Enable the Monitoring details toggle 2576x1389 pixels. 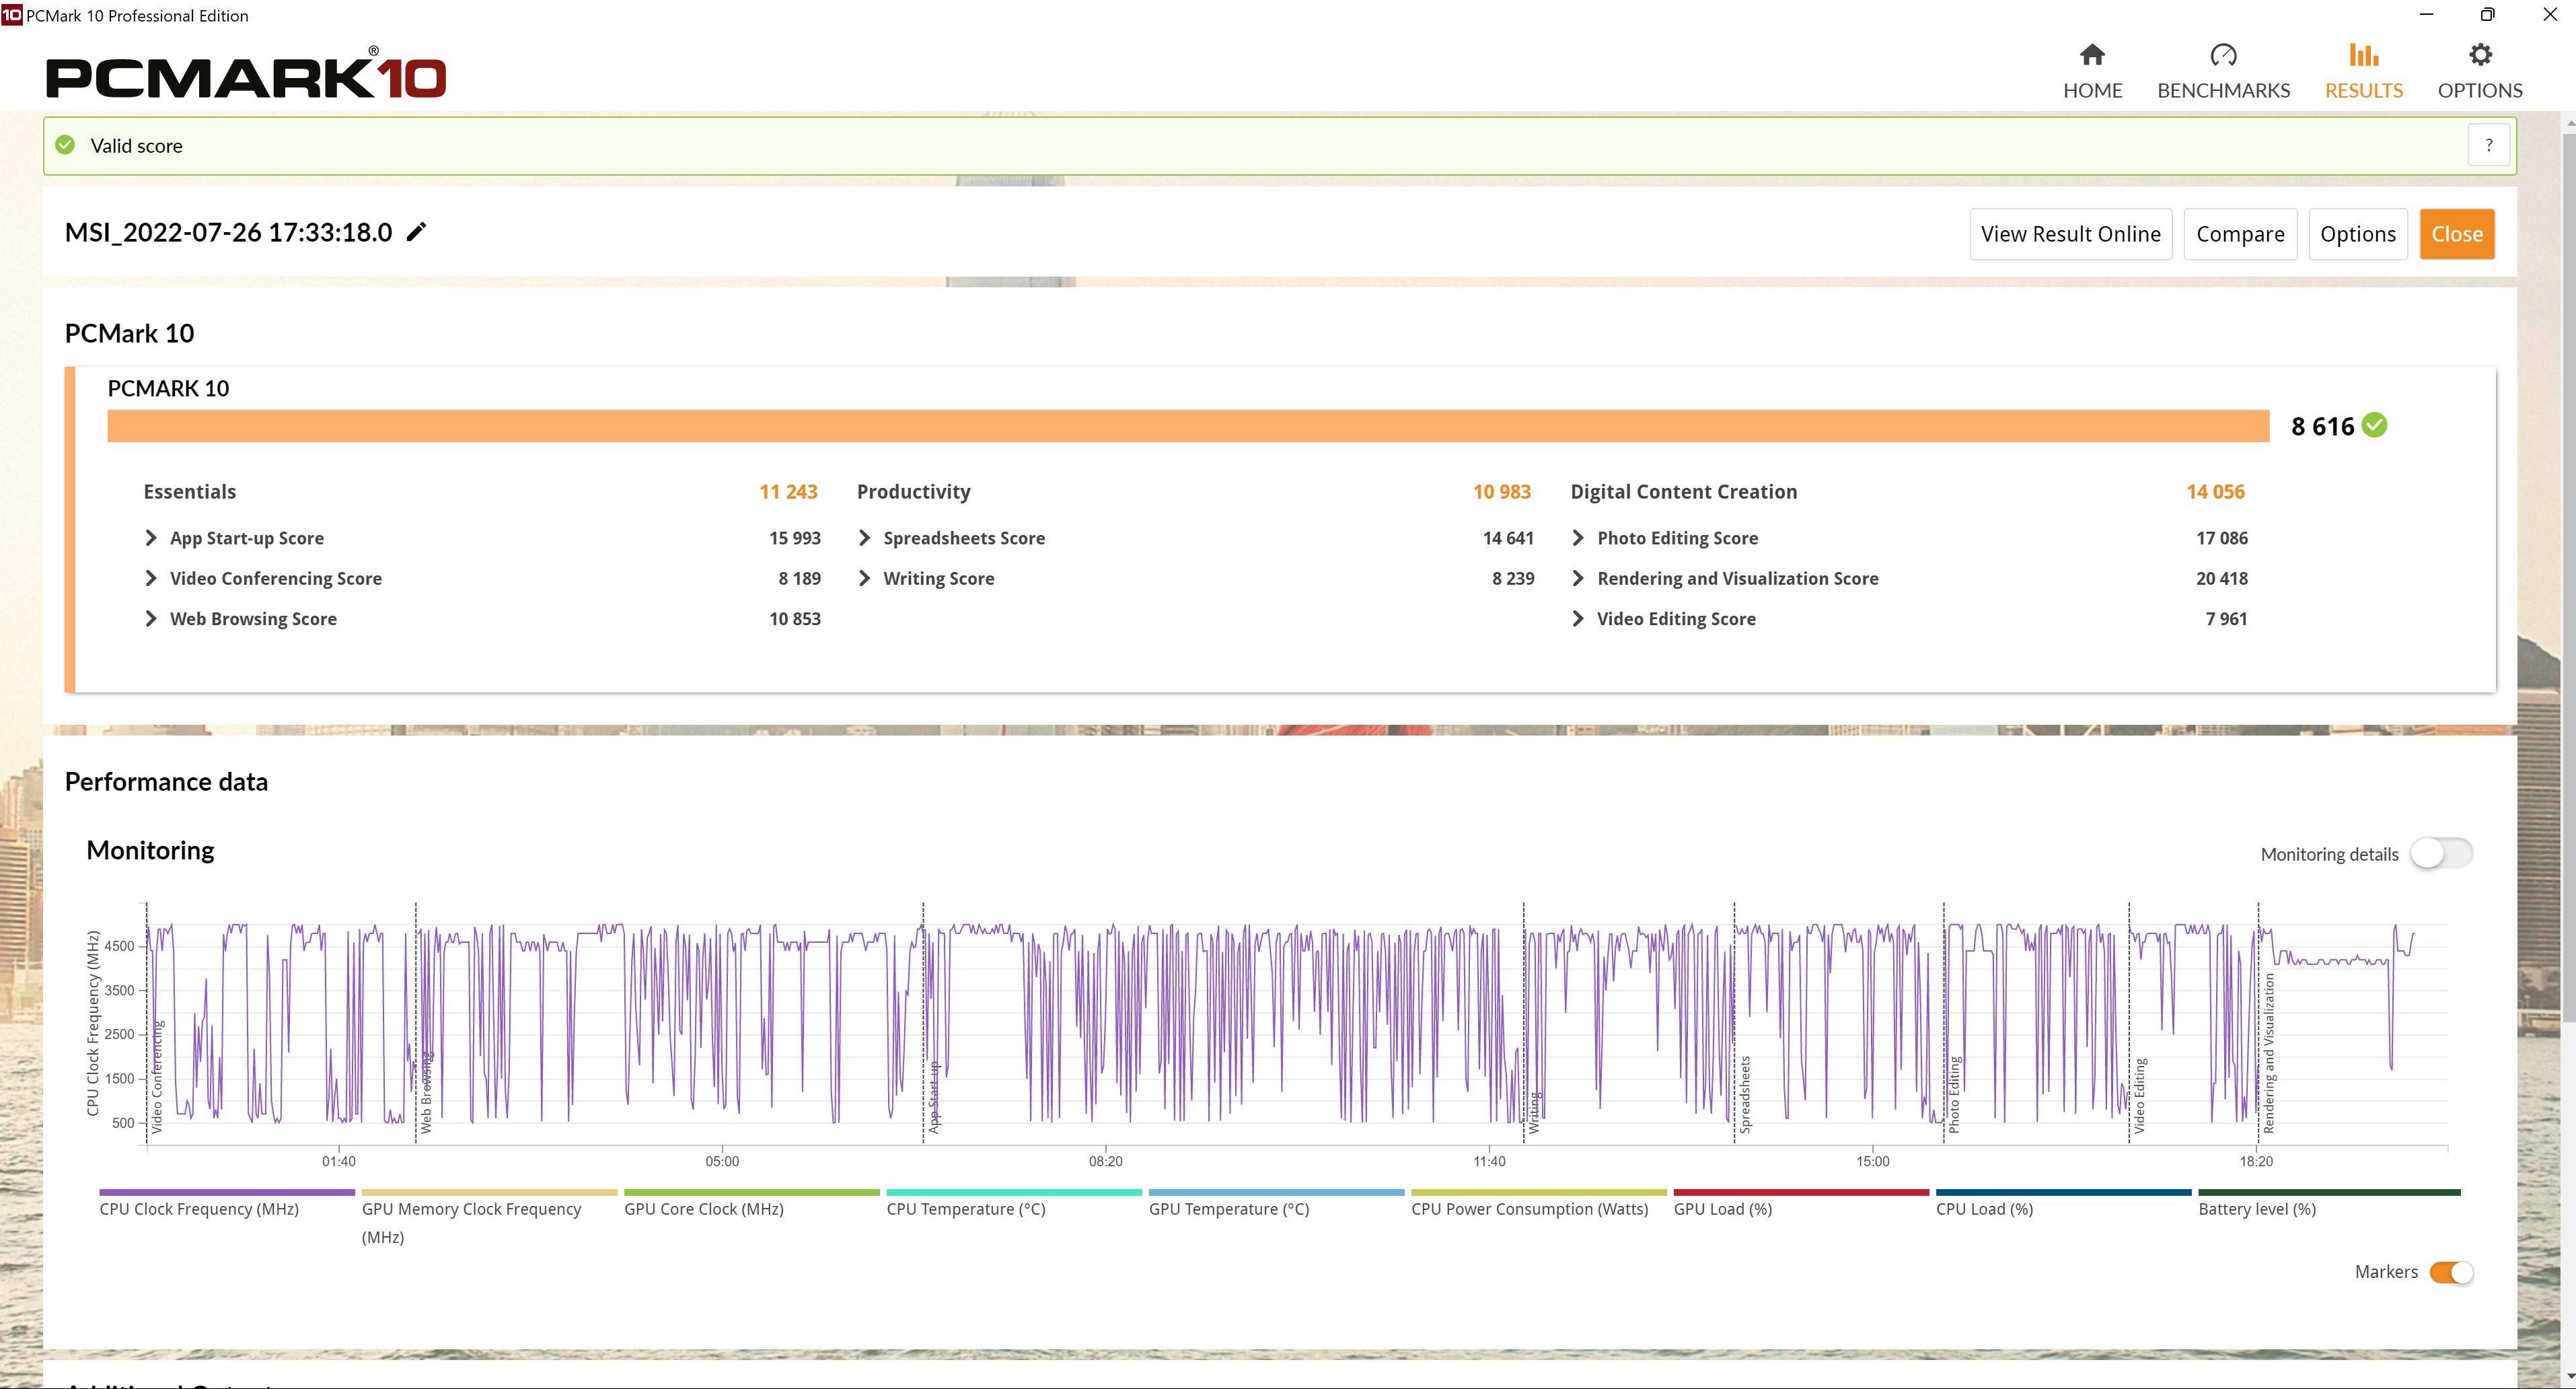2440,853
